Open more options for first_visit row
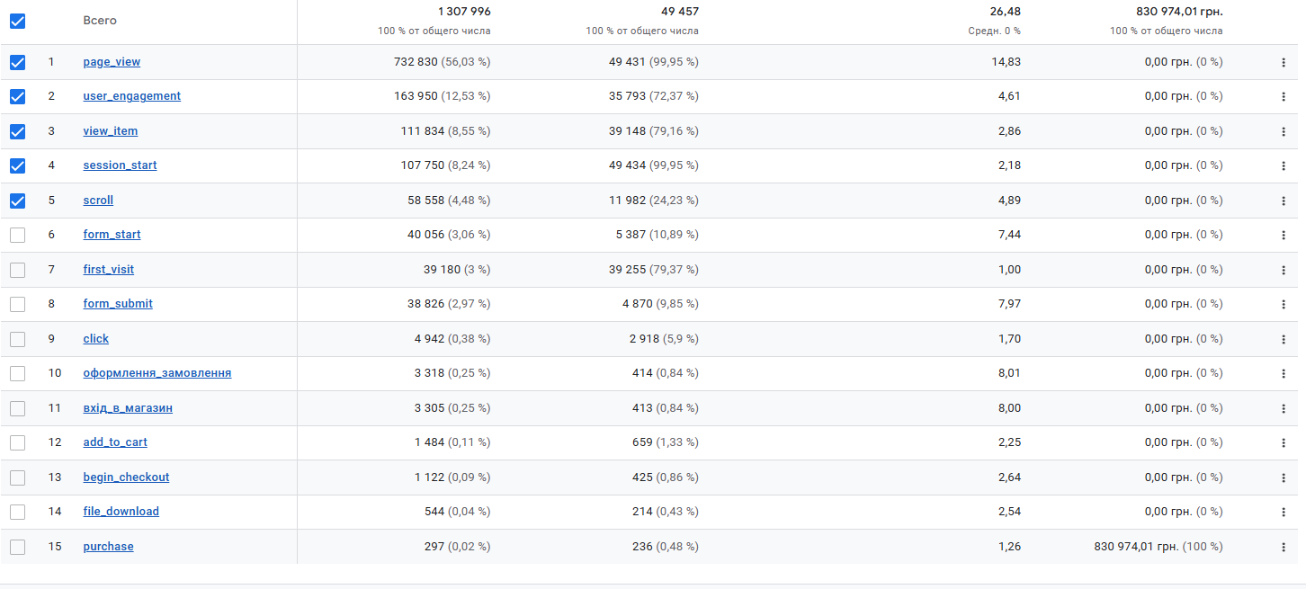The height and width of the screenshot is (589, 1306). click(1284, 270)
